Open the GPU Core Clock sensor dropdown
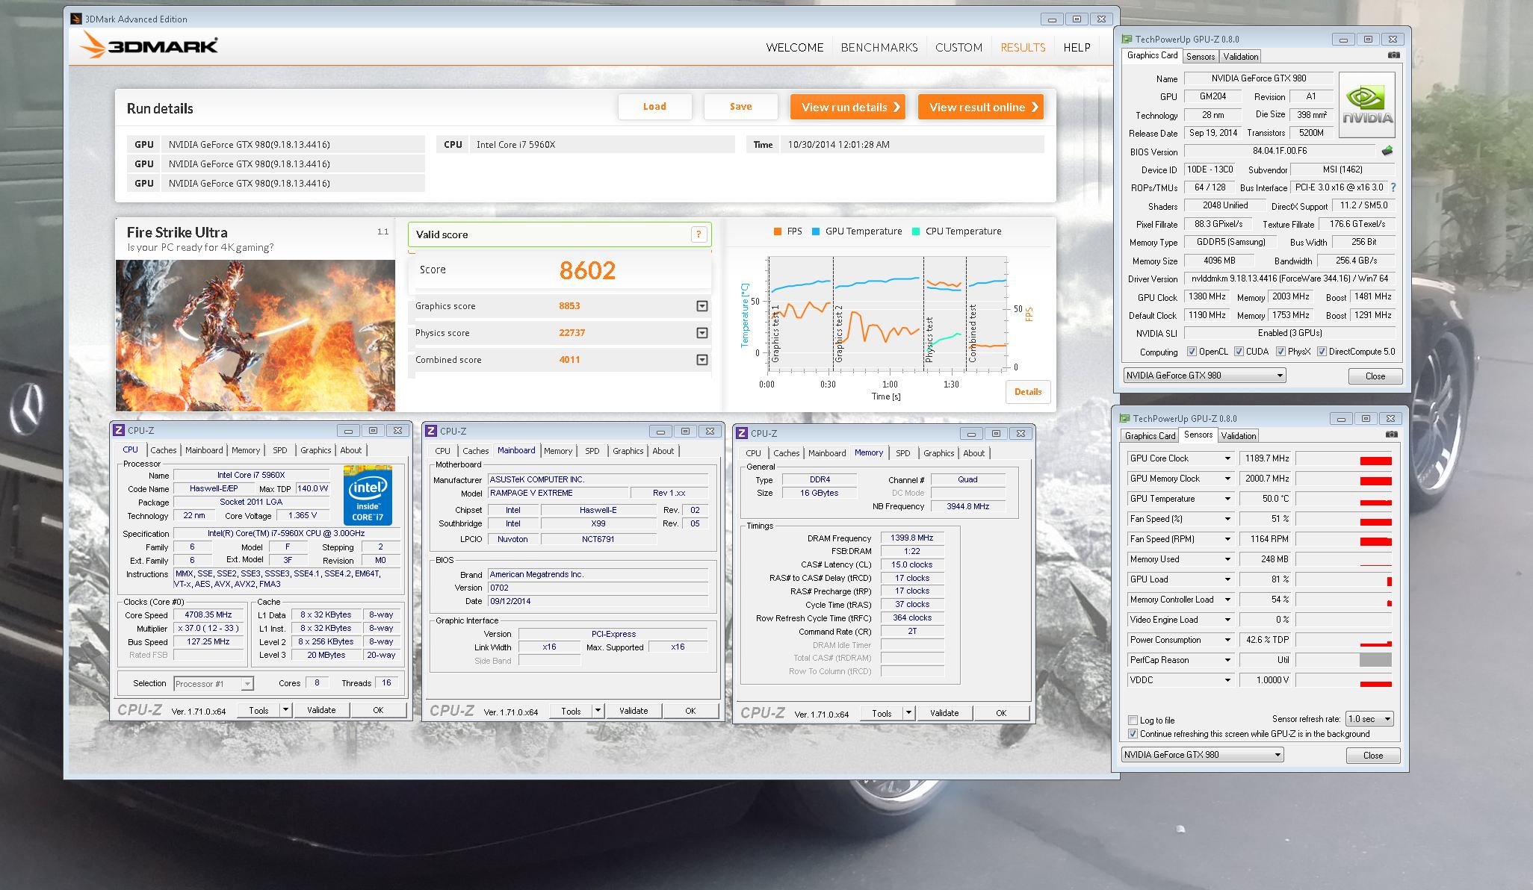Image resolution: width=1533 pixels, height=890 pixels. click(1227, 458)
